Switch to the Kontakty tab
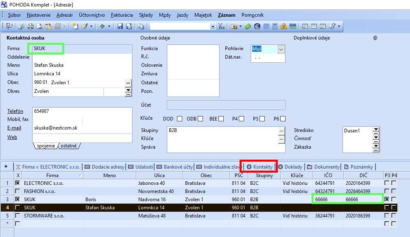Viewport: 410px width, 237px height. (x=260, y=167)
